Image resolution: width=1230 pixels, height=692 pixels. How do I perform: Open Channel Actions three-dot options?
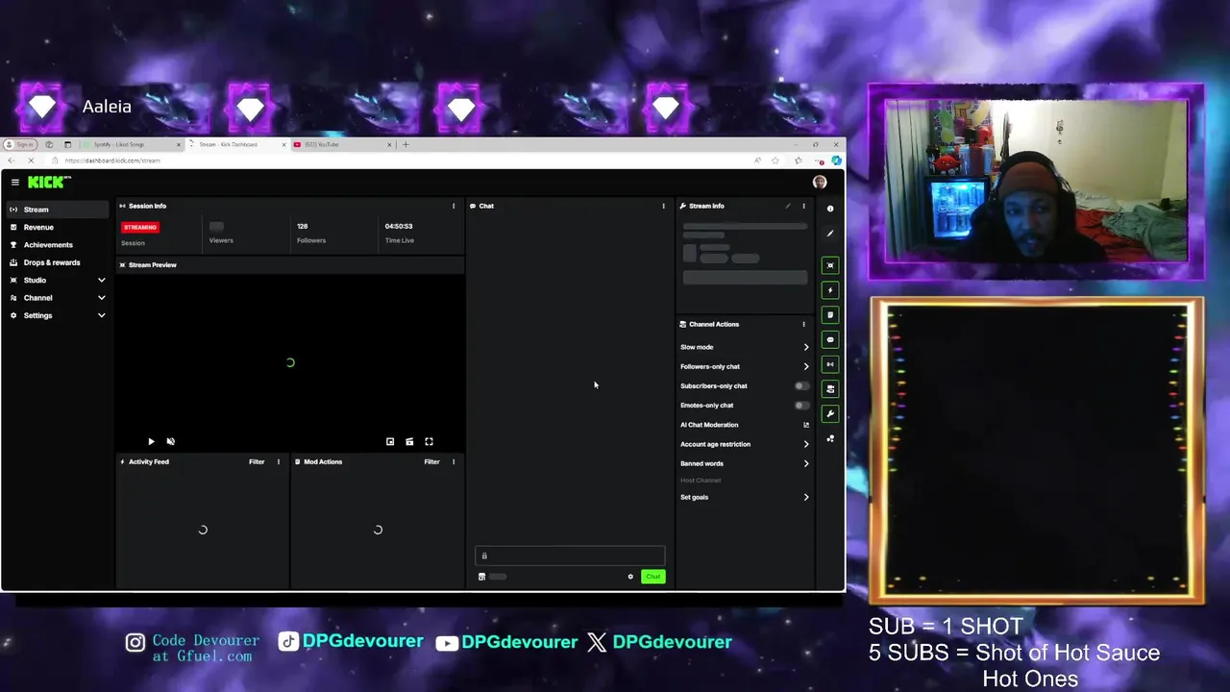point(803,324)
